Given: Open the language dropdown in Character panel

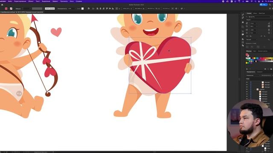Looking at the screenshot, I should (x=252, y=40).
